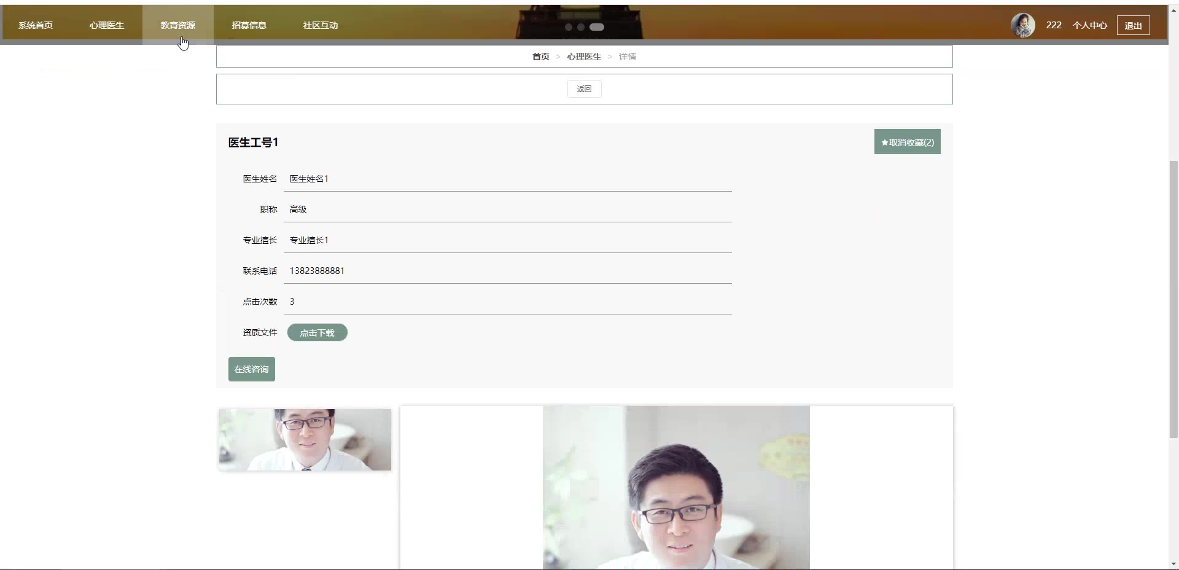Image resolution: width=1179 pixels, height=570 pixels.
Task: Click 心理医生 in the breadcrumb
Action: click(x=584, y=57)
